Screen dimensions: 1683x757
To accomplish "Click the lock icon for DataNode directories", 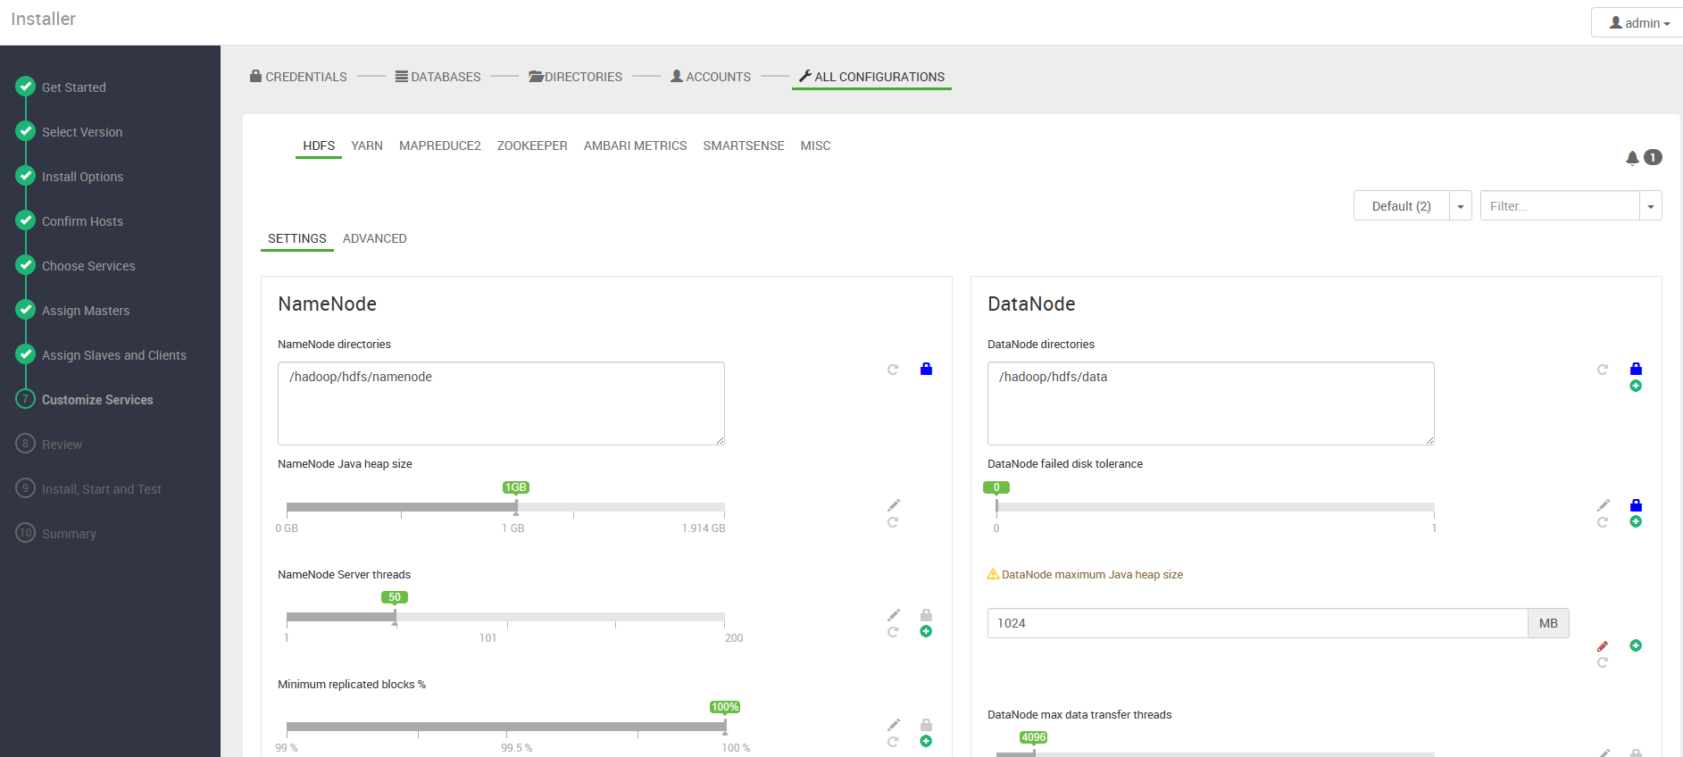I will click(x=1636, y=369).
